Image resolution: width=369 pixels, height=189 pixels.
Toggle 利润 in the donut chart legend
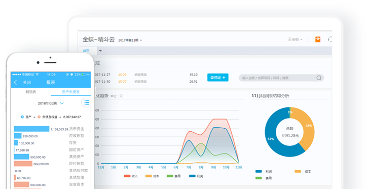tap(264, 172)
